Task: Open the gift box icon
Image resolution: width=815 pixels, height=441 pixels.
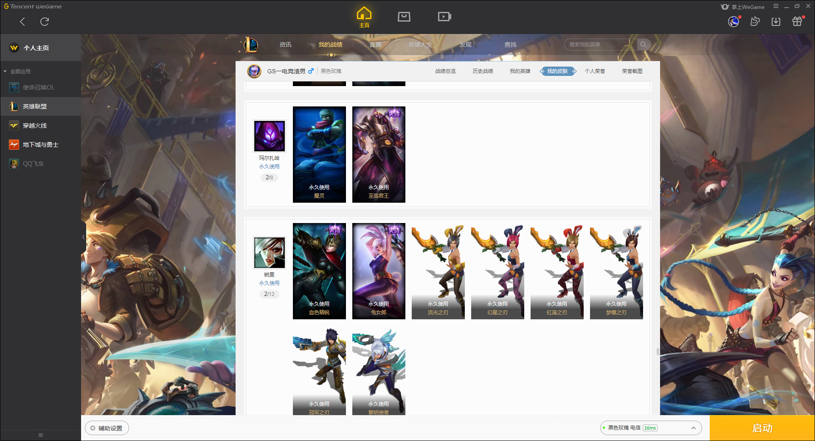Action: 797,21
